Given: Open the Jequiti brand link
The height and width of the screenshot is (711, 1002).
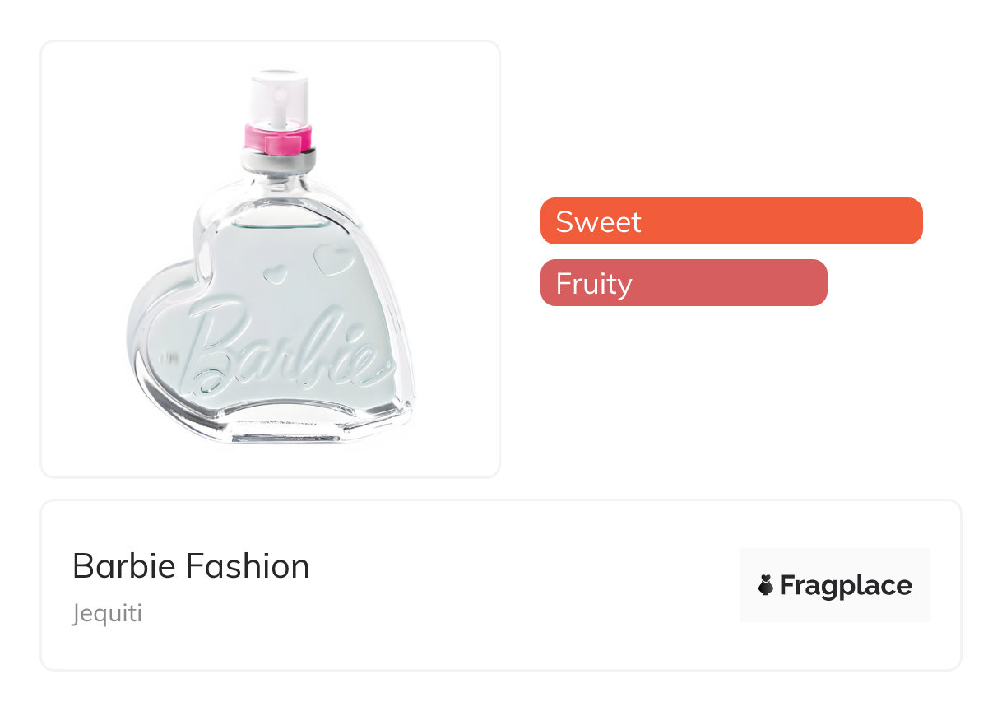Looking at the screenshot, I should (107, 614).
